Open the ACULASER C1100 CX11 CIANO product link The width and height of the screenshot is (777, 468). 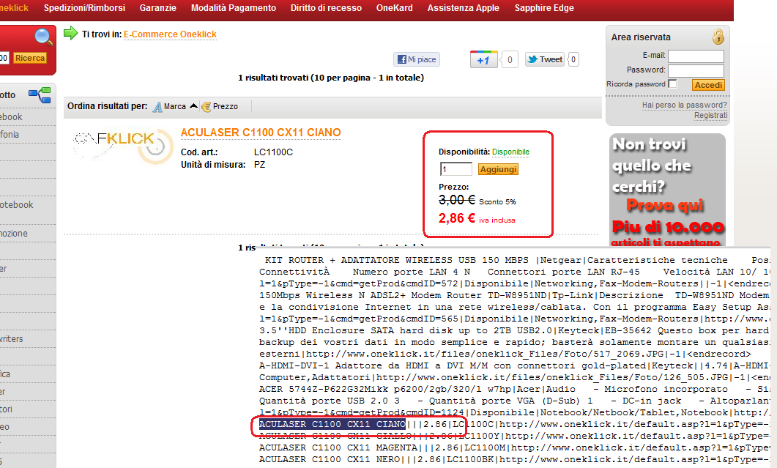261,133
